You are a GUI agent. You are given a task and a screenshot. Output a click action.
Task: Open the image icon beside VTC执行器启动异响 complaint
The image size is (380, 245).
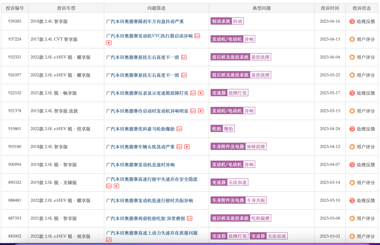pos(197,36)
